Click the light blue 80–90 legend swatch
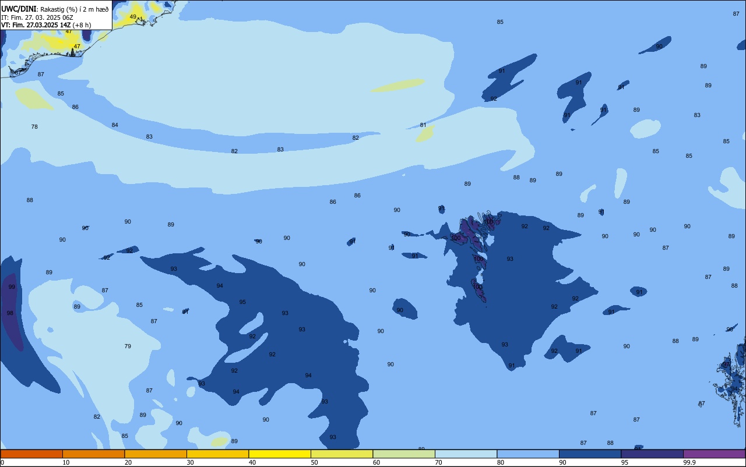 pos(528,454)
